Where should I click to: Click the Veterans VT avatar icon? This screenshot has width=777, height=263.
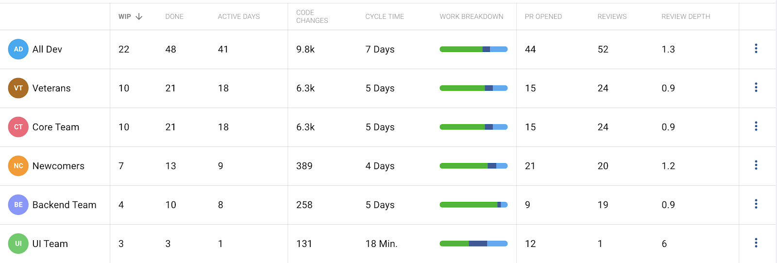(x=18, y=88)
